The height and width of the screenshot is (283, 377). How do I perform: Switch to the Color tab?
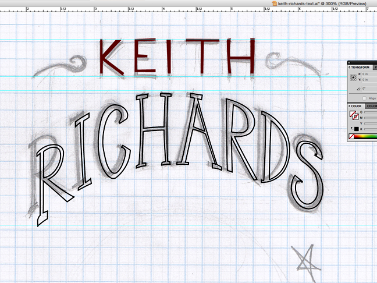(356, 106)
